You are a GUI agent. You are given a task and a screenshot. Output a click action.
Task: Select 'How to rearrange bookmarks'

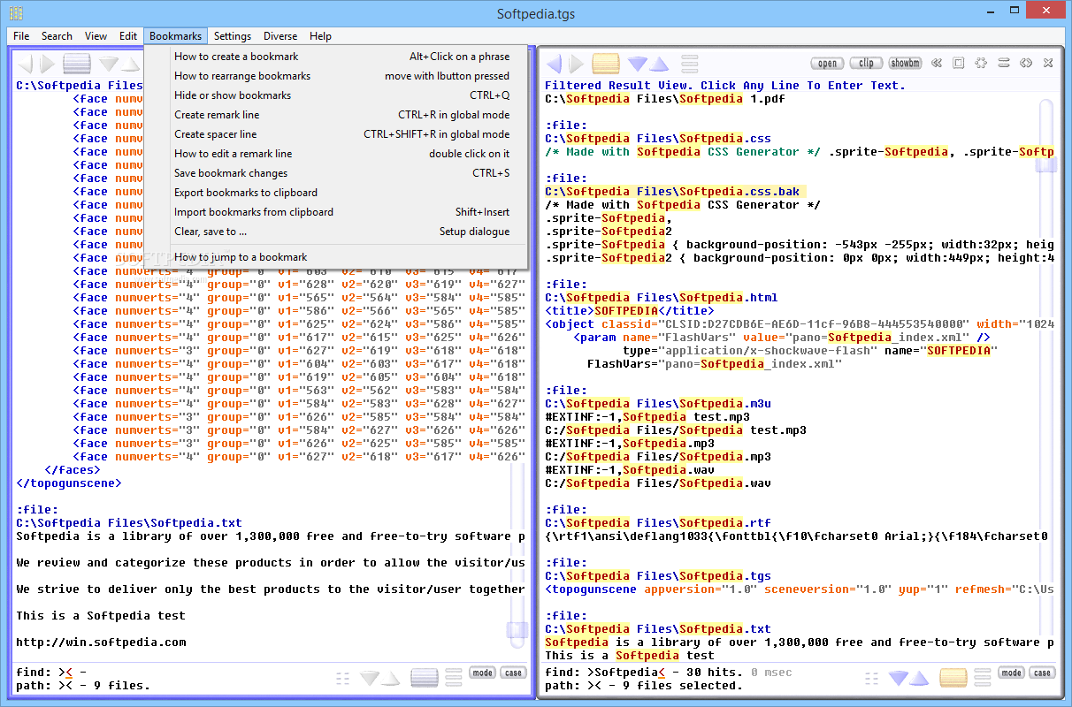pyautogui.click(x=336, y=76)
